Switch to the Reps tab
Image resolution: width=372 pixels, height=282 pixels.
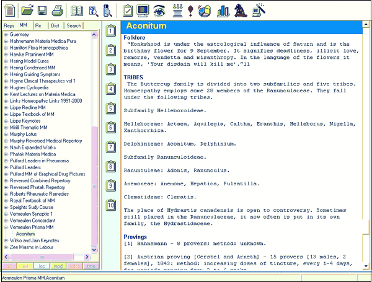point(9,25)
